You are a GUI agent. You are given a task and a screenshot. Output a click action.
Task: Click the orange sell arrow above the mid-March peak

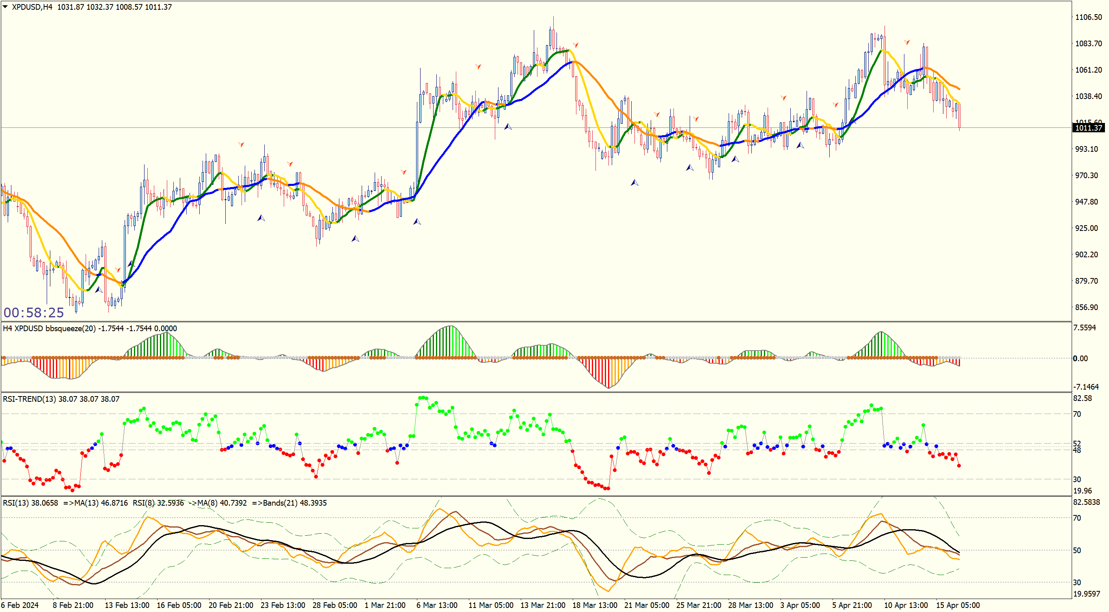pyautogui.click(x=576, y=45)
